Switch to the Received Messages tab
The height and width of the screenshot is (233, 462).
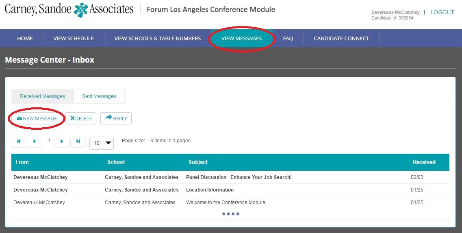click(x=42, y=96)
